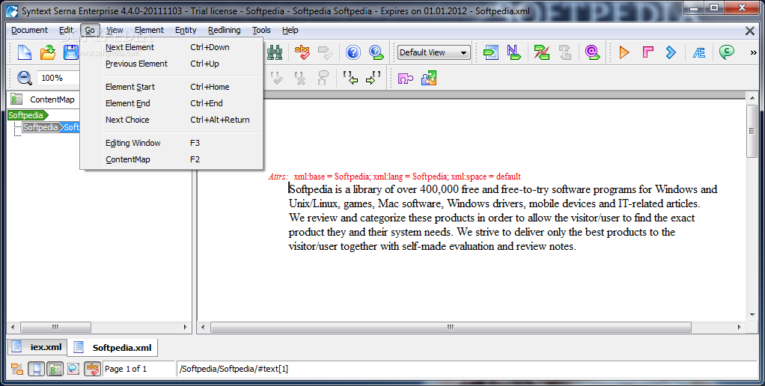Choose Editing Window menu entry
This screenshot has width=765, height=386.
coord(171,143)
